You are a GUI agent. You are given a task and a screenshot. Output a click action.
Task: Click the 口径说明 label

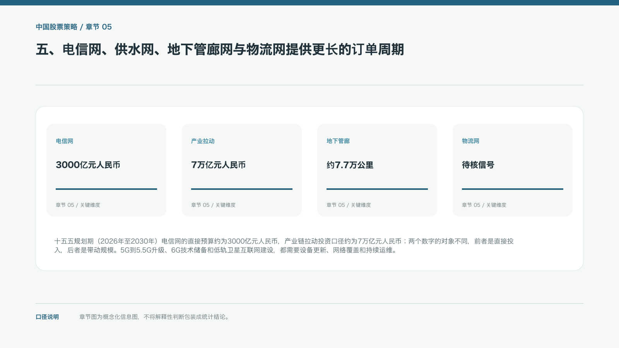[47, 317]
